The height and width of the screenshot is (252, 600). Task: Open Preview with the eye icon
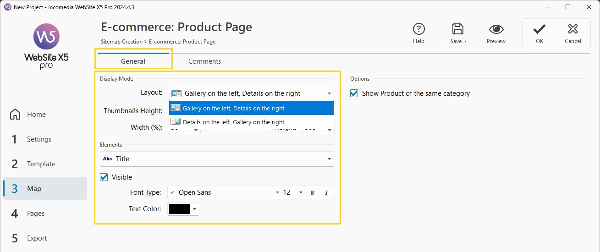click(496, 29)
